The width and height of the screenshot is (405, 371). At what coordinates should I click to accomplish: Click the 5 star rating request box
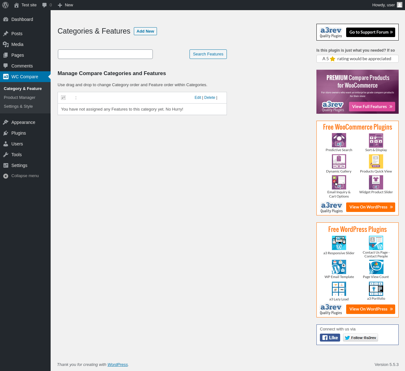point(358,59)
